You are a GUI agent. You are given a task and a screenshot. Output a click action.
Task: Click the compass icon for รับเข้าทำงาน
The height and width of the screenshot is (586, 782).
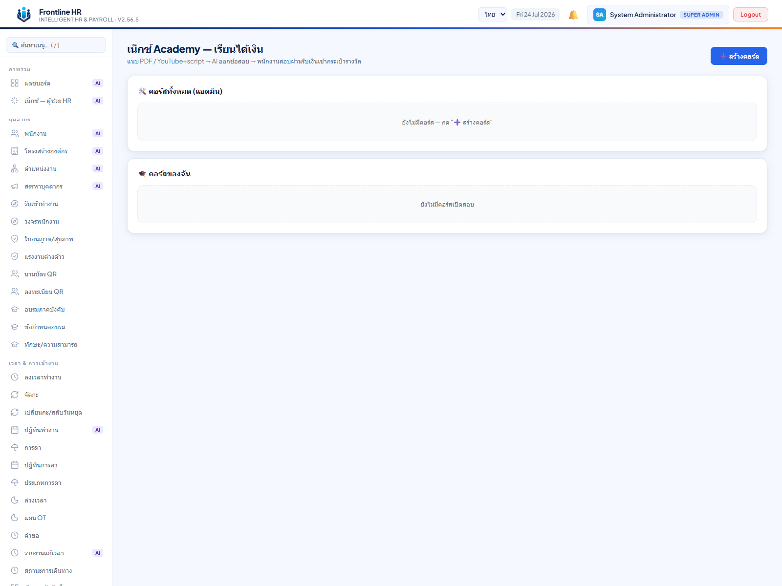15,204
